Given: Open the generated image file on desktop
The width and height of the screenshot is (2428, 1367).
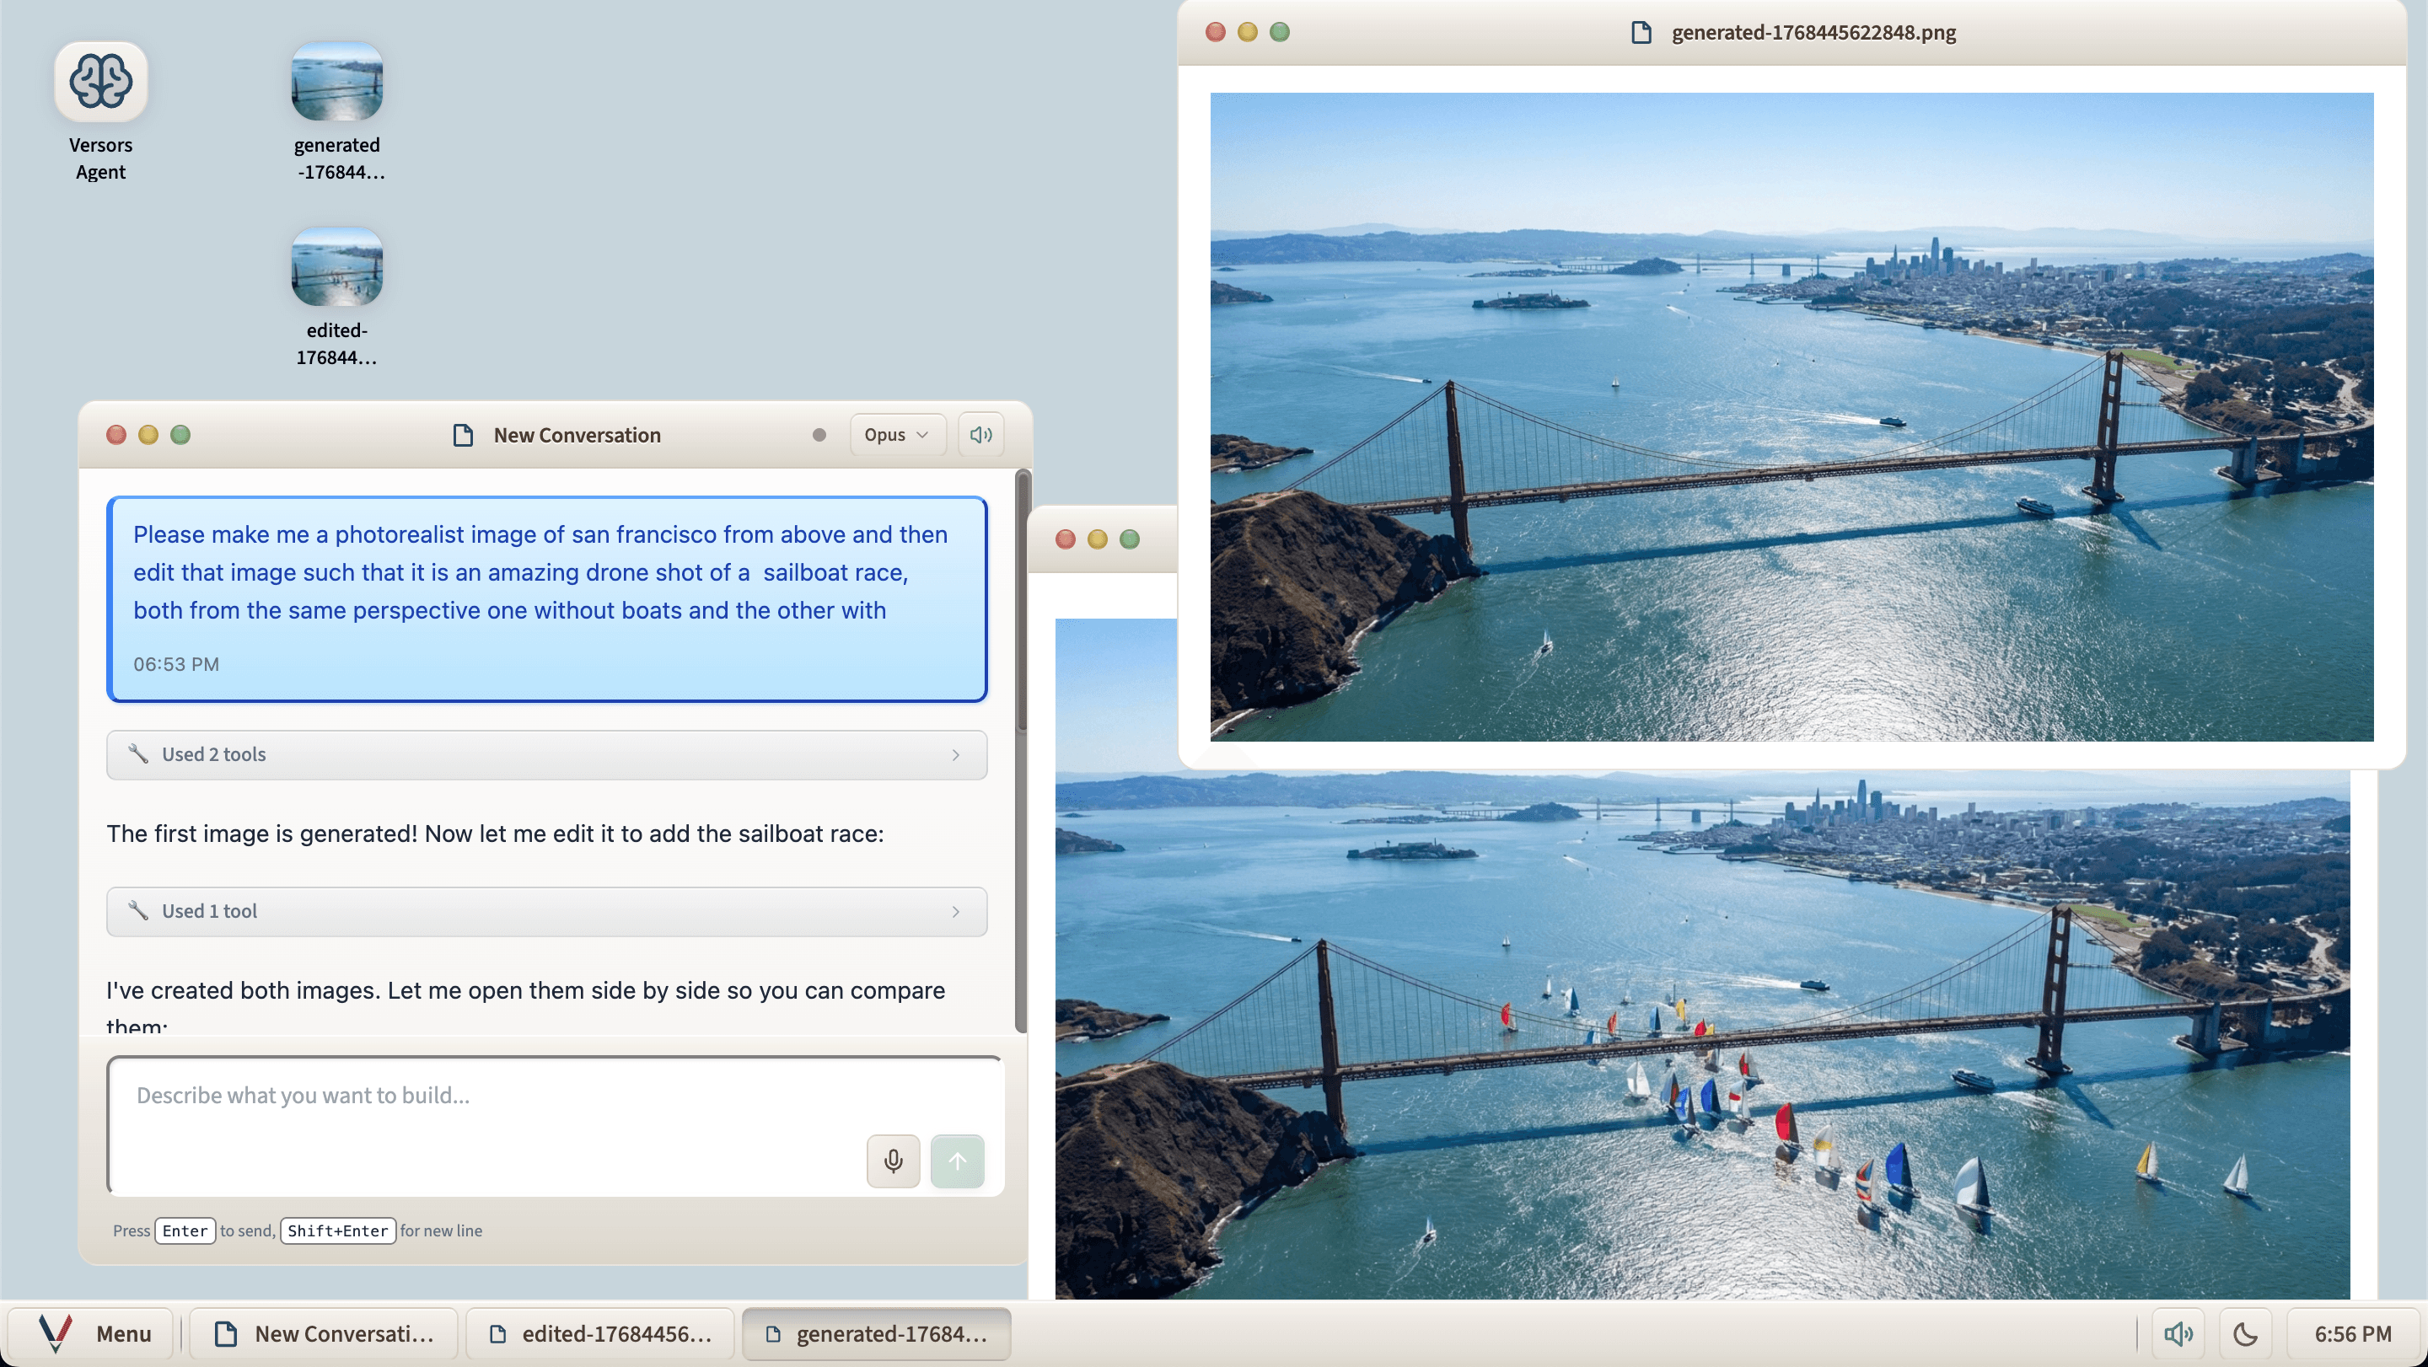Looking at the screenshot, I should point(336,82).
